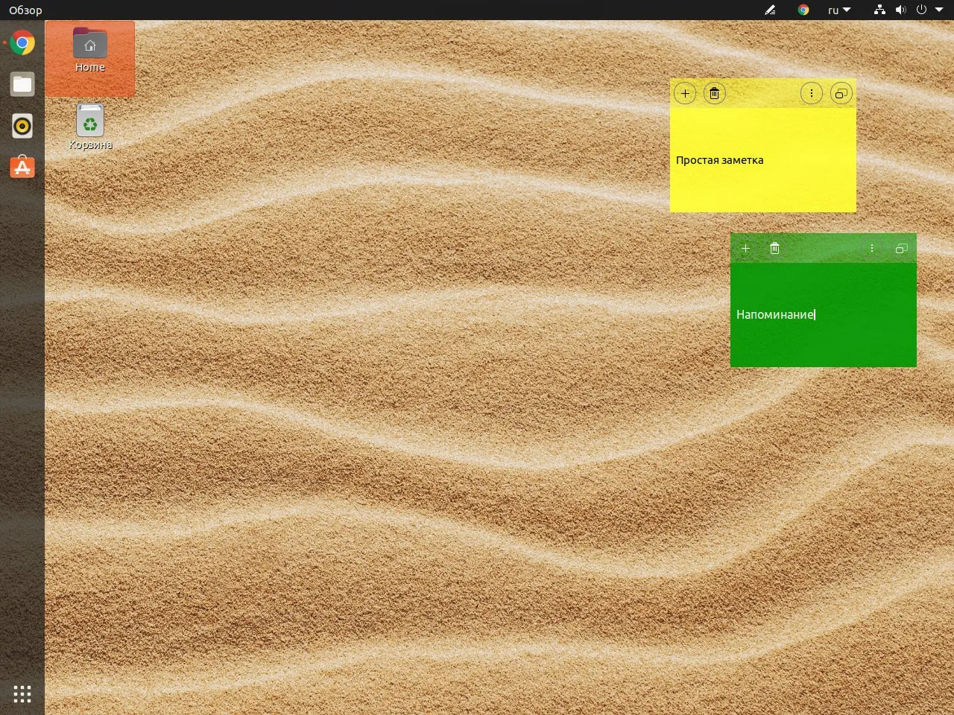Click the green note's window stack icon
The height and width of the screenshot is (715, 954).
(901, 248)
